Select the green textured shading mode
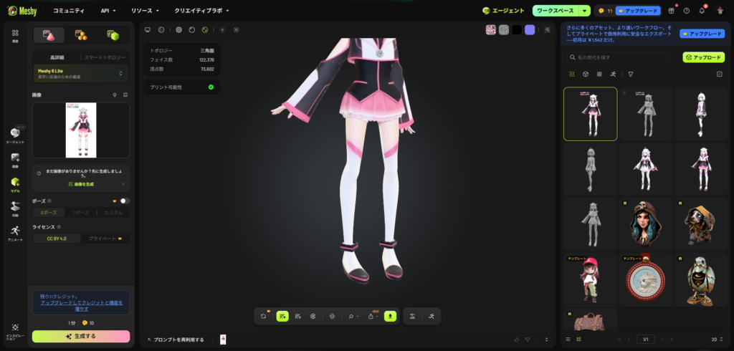 pos(205,29)
